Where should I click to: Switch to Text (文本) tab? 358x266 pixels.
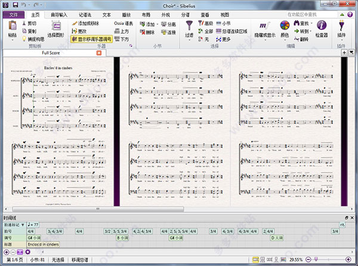[x=106, y=15]
